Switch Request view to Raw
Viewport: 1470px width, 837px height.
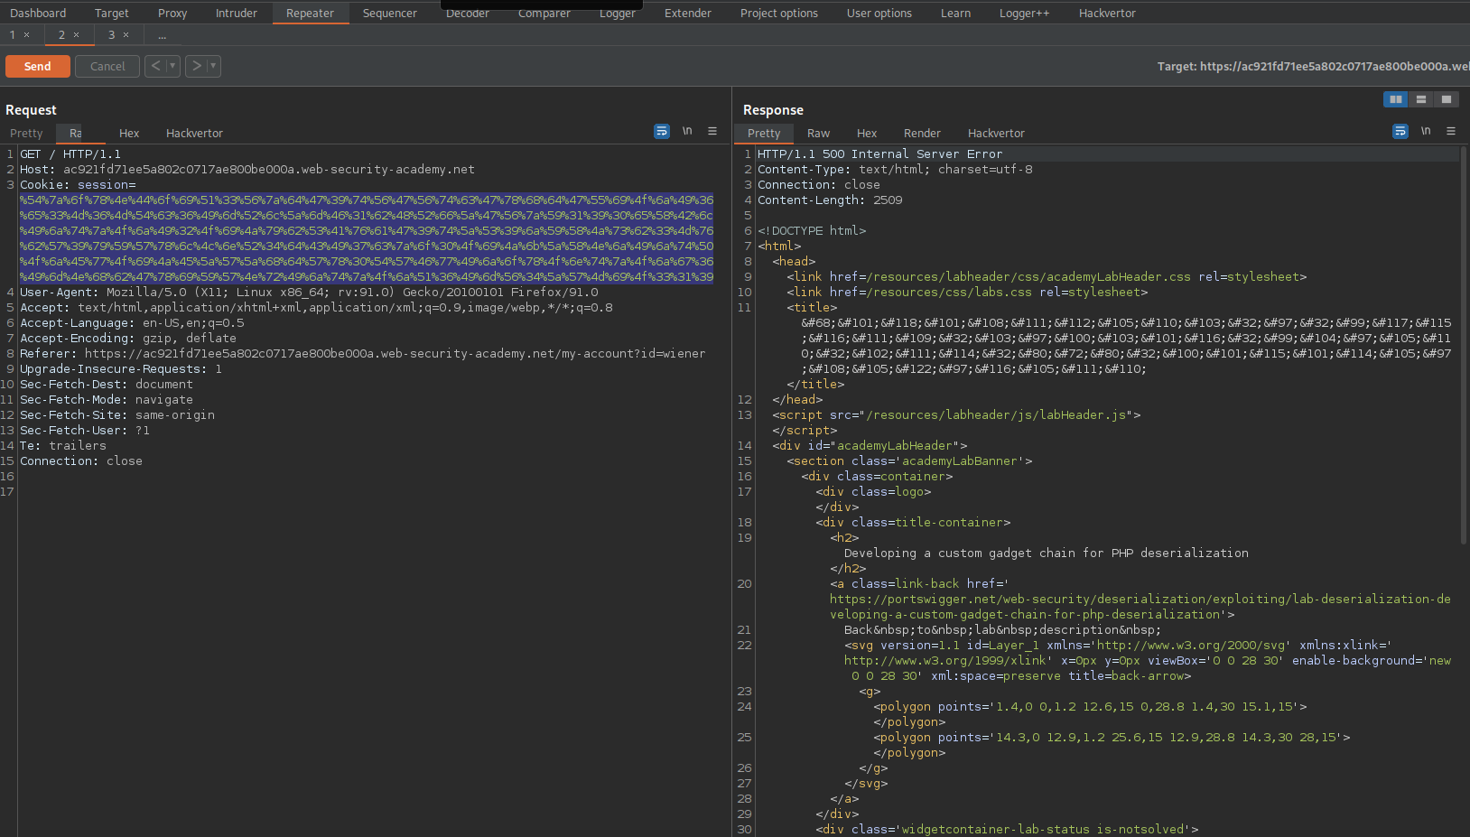tap(76, 133)
